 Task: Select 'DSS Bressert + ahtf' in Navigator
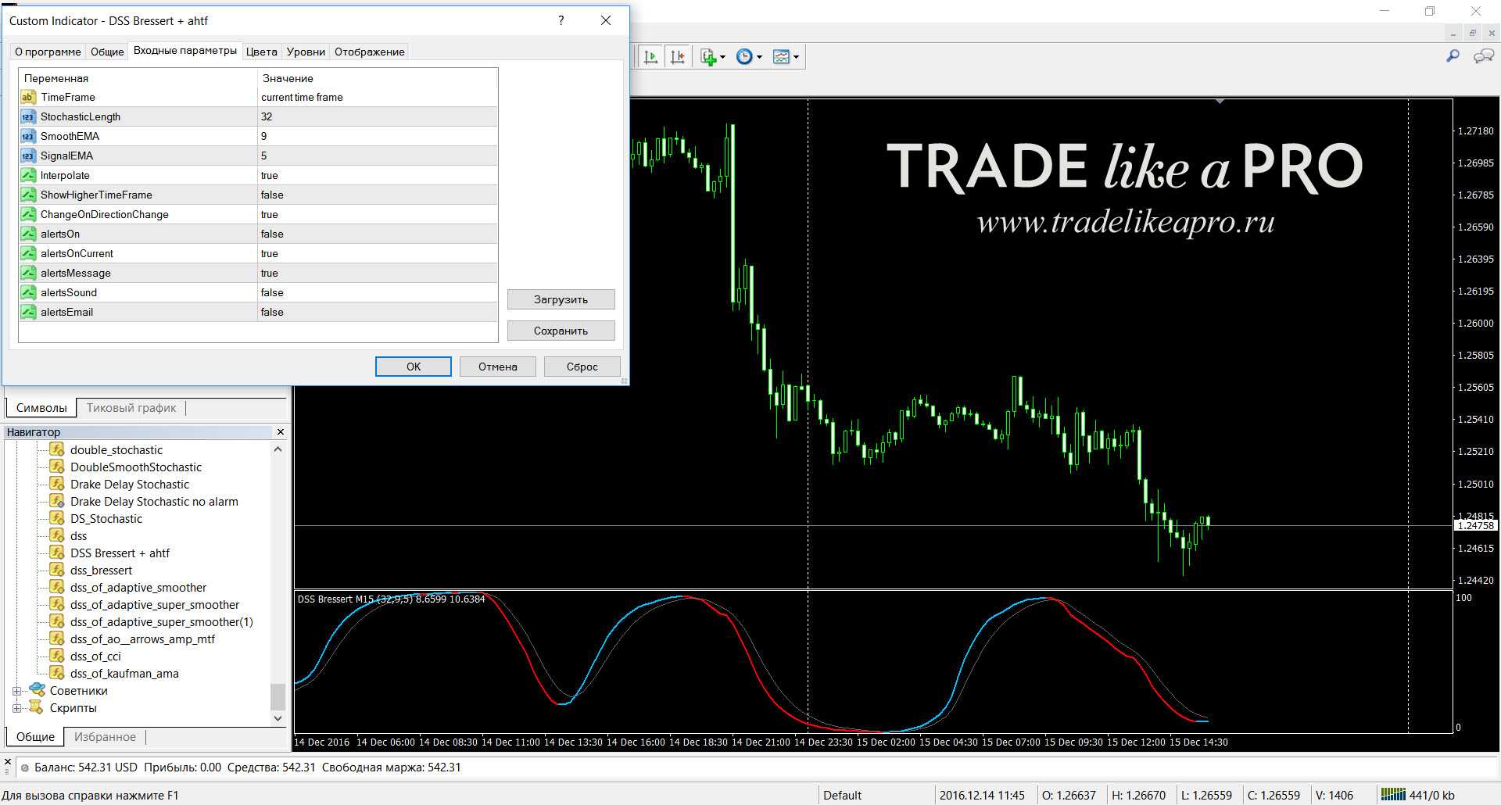pos(120,553)
